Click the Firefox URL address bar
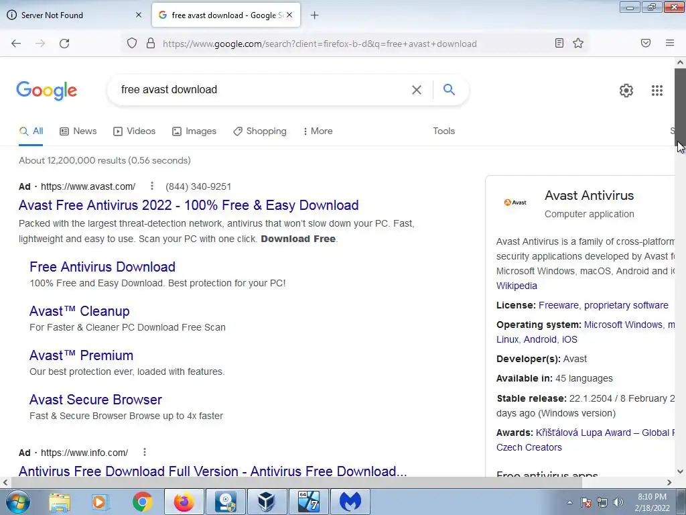This screenshot has height=515, width=686. coord(354,44)
